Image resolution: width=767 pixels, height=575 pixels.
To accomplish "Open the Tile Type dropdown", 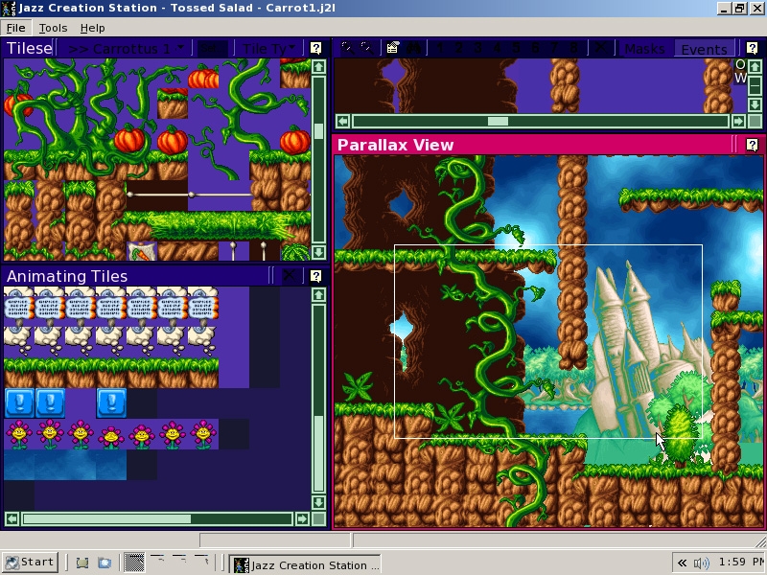I will click(268, 49).
